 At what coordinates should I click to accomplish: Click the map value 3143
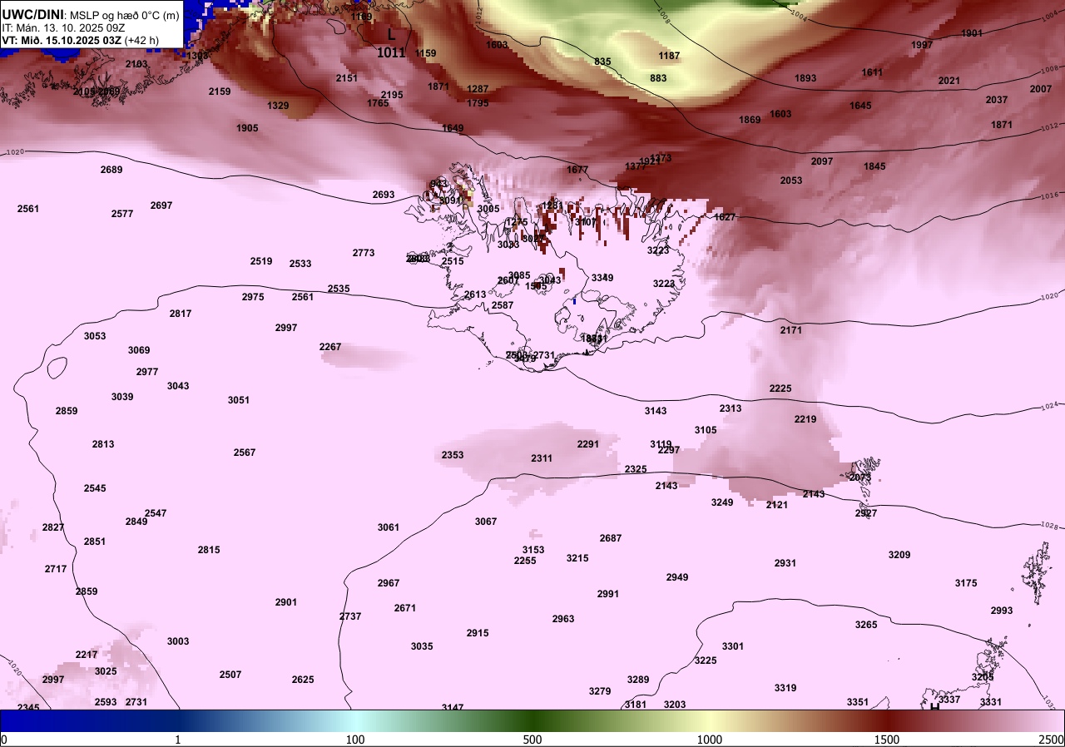(x=656, y=411)
